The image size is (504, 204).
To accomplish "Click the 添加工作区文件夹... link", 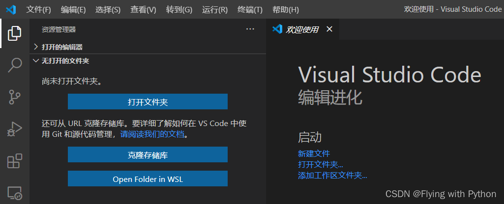I will [x=332, y=176].
